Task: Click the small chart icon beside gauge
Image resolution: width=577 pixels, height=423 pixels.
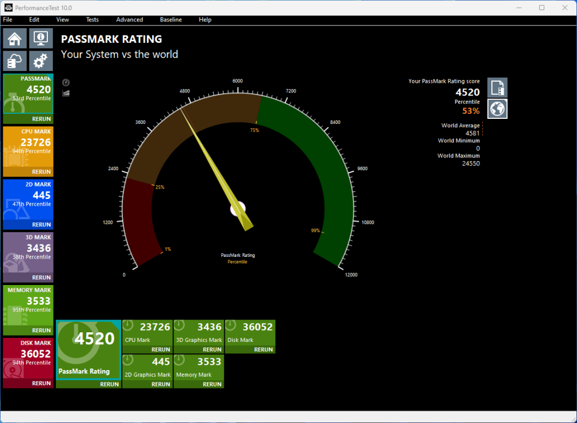Action: 66,93
